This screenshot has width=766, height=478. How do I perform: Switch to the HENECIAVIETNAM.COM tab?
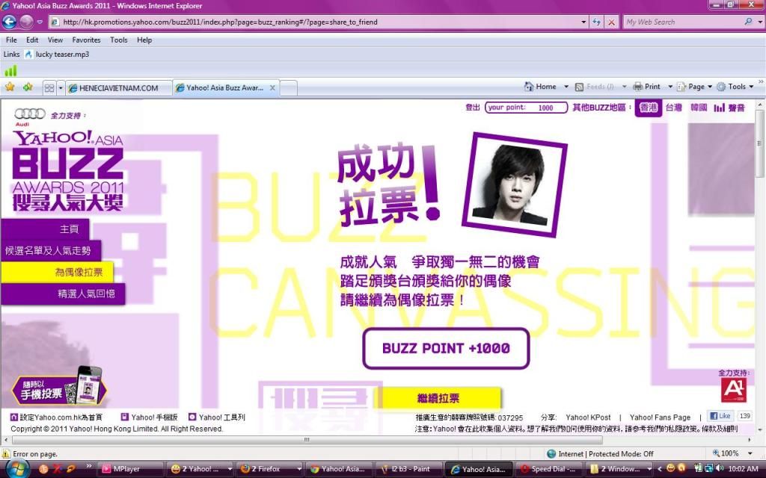click(x=119, y=88)
